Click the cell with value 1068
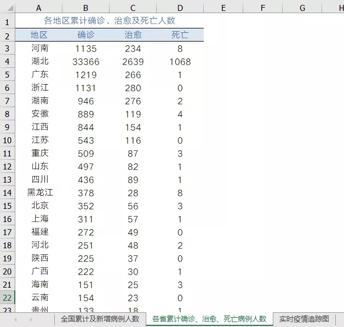The height and width of the screenshot is (327, 344). point(180,61)
